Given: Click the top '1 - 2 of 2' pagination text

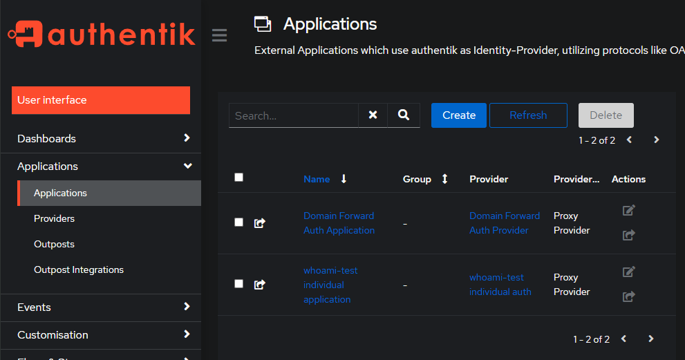Looking at the screenshot, I should pyautogui.click(x=597, y=140).
